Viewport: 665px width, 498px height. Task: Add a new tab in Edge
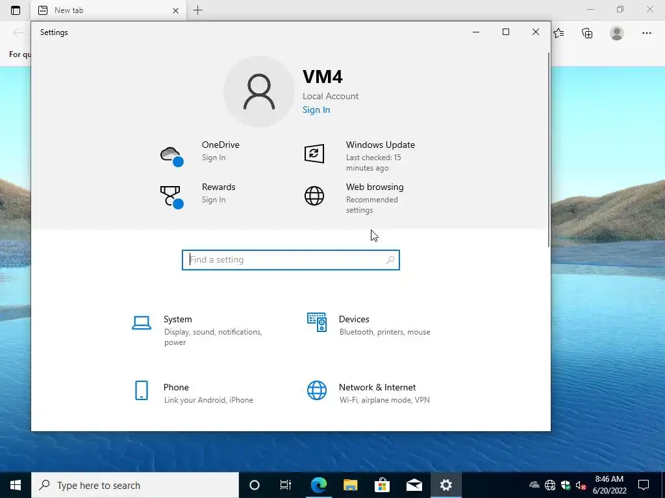tap(197, 10)
